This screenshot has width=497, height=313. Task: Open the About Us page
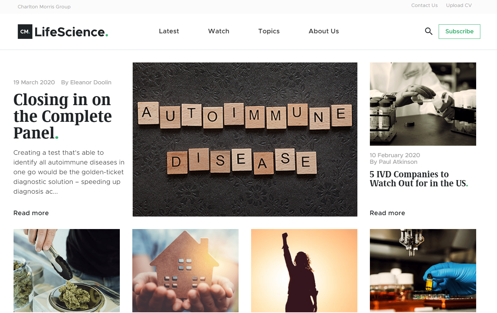point(324,31)
